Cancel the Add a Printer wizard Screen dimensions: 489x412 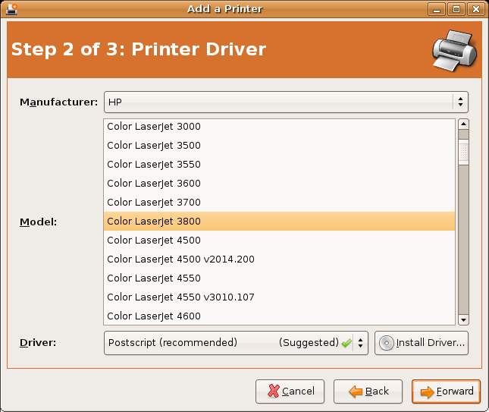(x=290, y=392)
